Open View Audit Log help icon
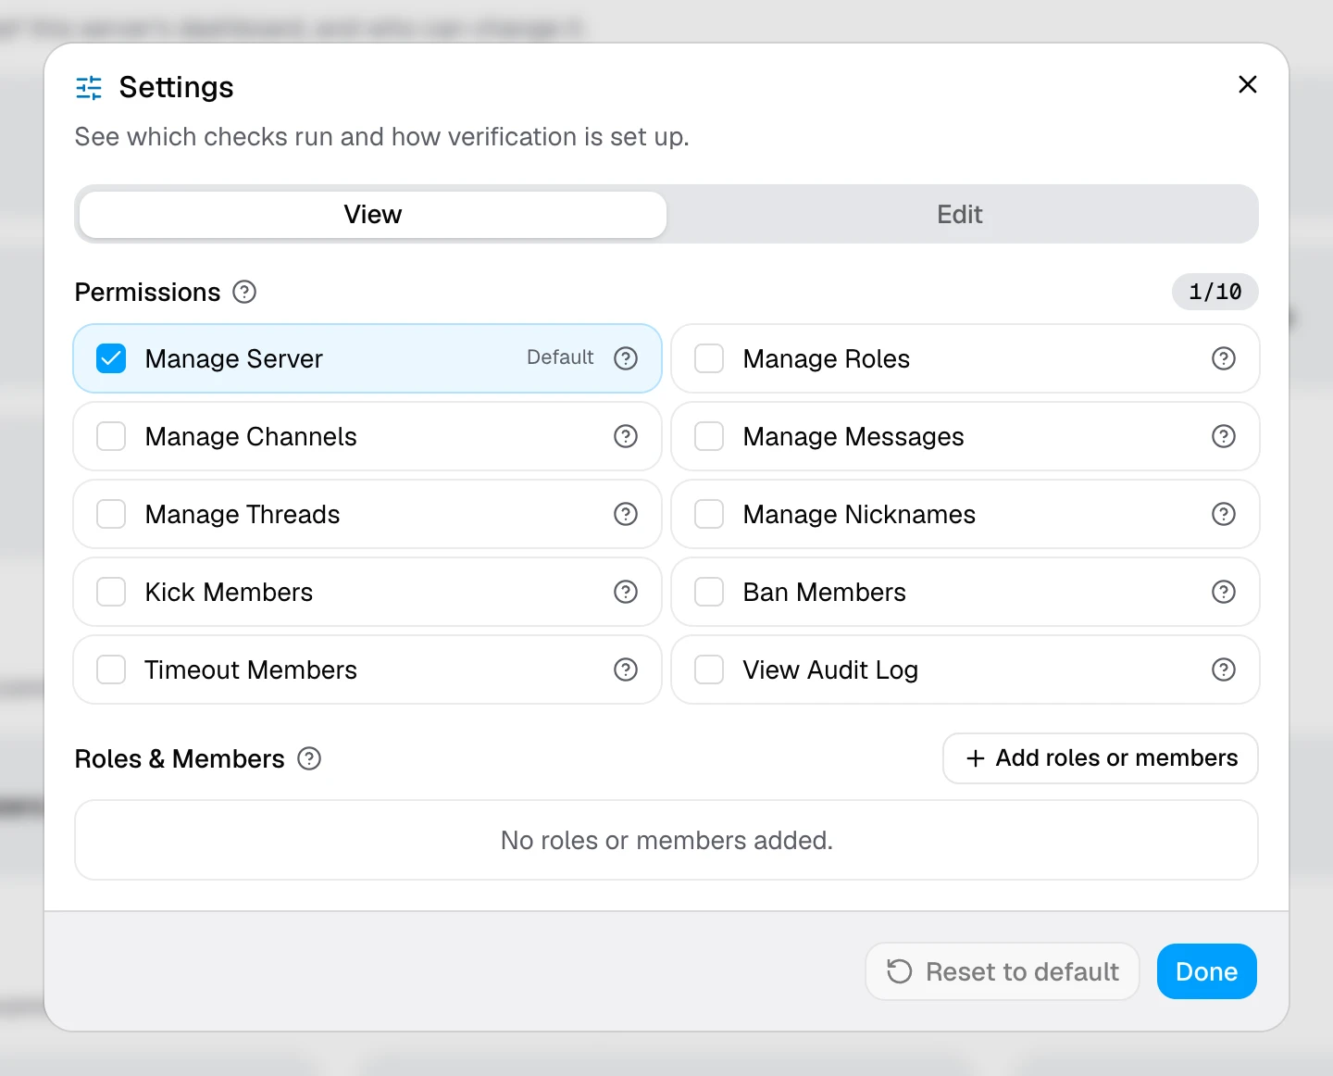Image resolution: width=1333 pixels, height=1076 pixels. (x=1224, y=669)
